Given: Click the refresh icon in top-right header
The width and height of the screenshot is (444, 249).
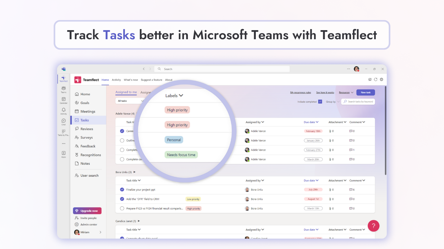Looking at the screenshot, I should pyautogui.click(x=376, y=79).
